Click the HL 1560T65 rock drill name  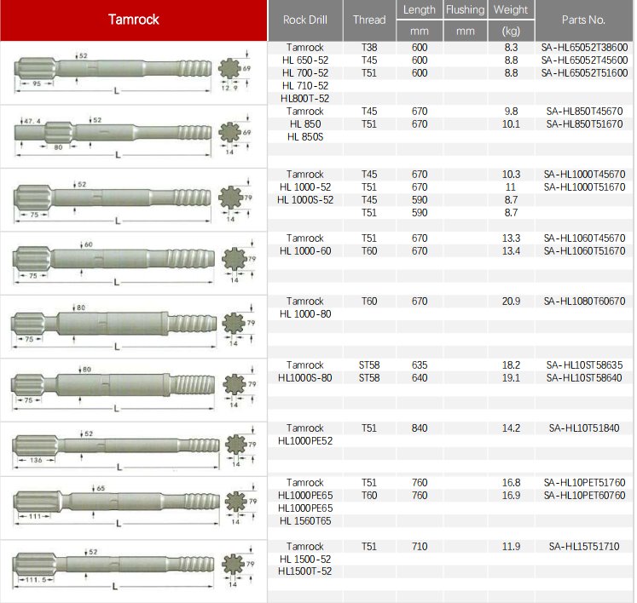coord(305,521)
